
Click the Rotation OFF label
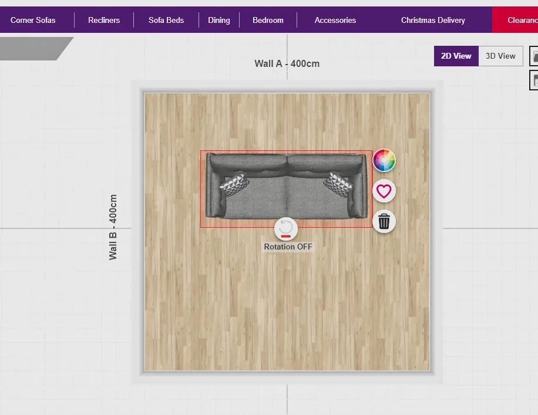pyautogui.click(x=288, y=247)
